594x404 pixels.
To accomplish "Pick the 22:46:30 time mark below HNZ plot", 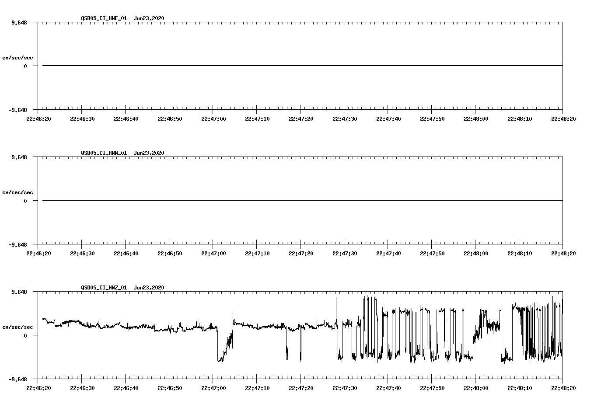I will point(82,388).
